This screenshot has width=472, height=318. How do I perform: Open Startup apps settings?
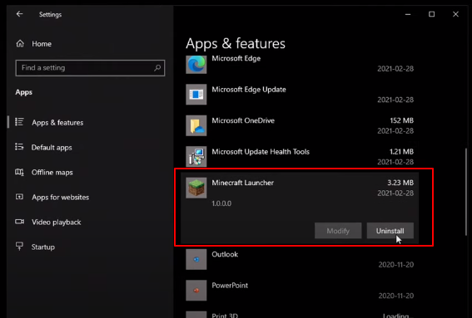pos(43,247)
